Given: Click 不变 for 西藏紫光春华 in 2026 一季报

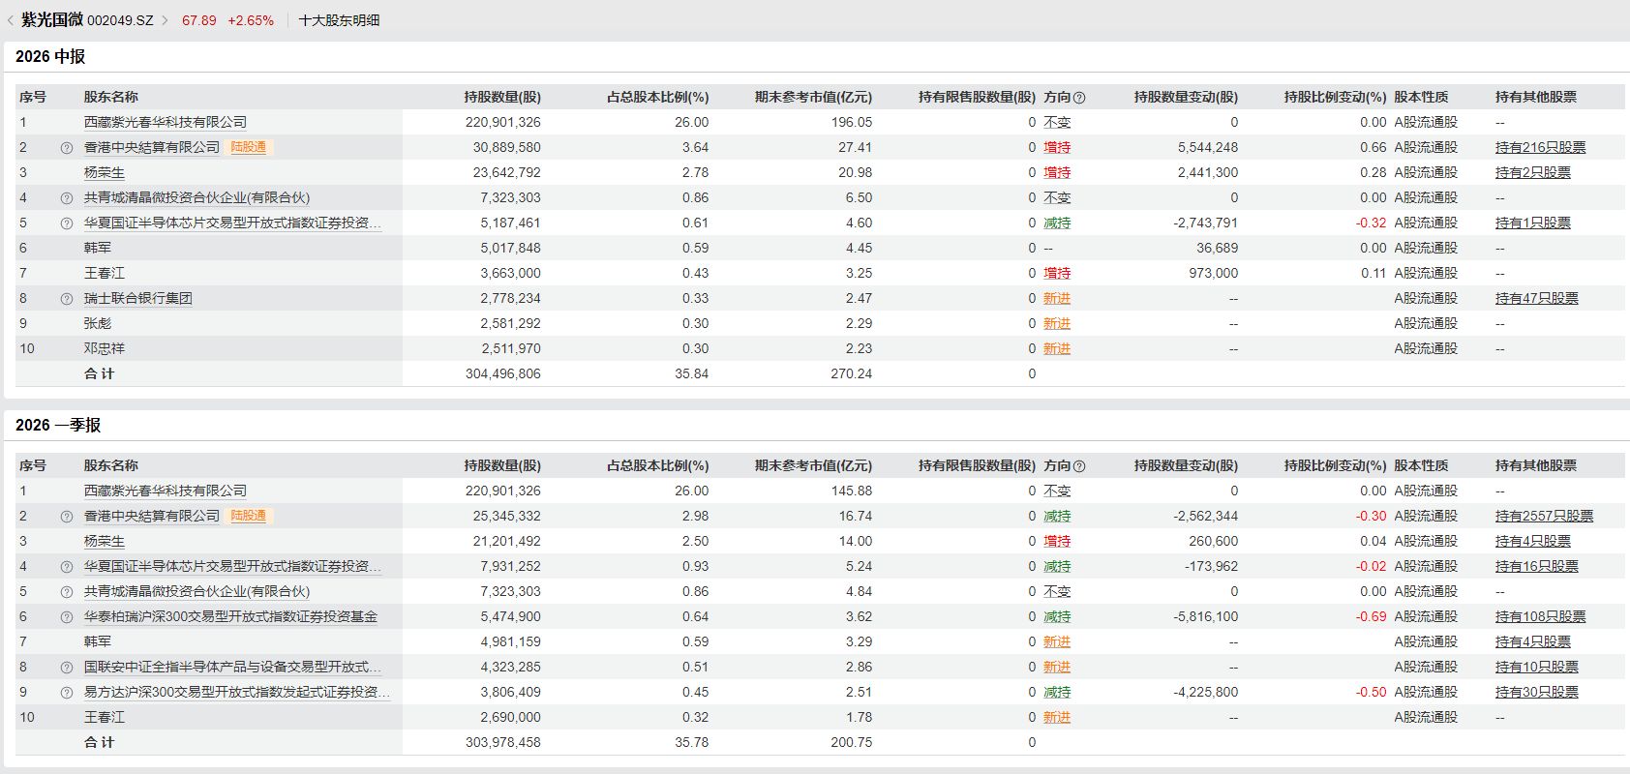Looking at the screenshot, I should coord(1057,491).
